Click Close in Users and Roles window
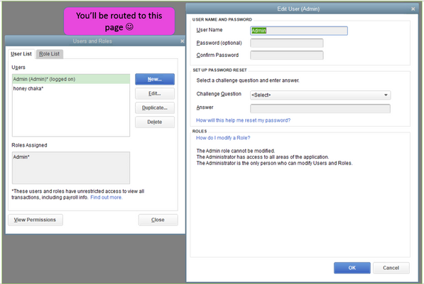Screen dimensions: 424x284 pos(158,220)
